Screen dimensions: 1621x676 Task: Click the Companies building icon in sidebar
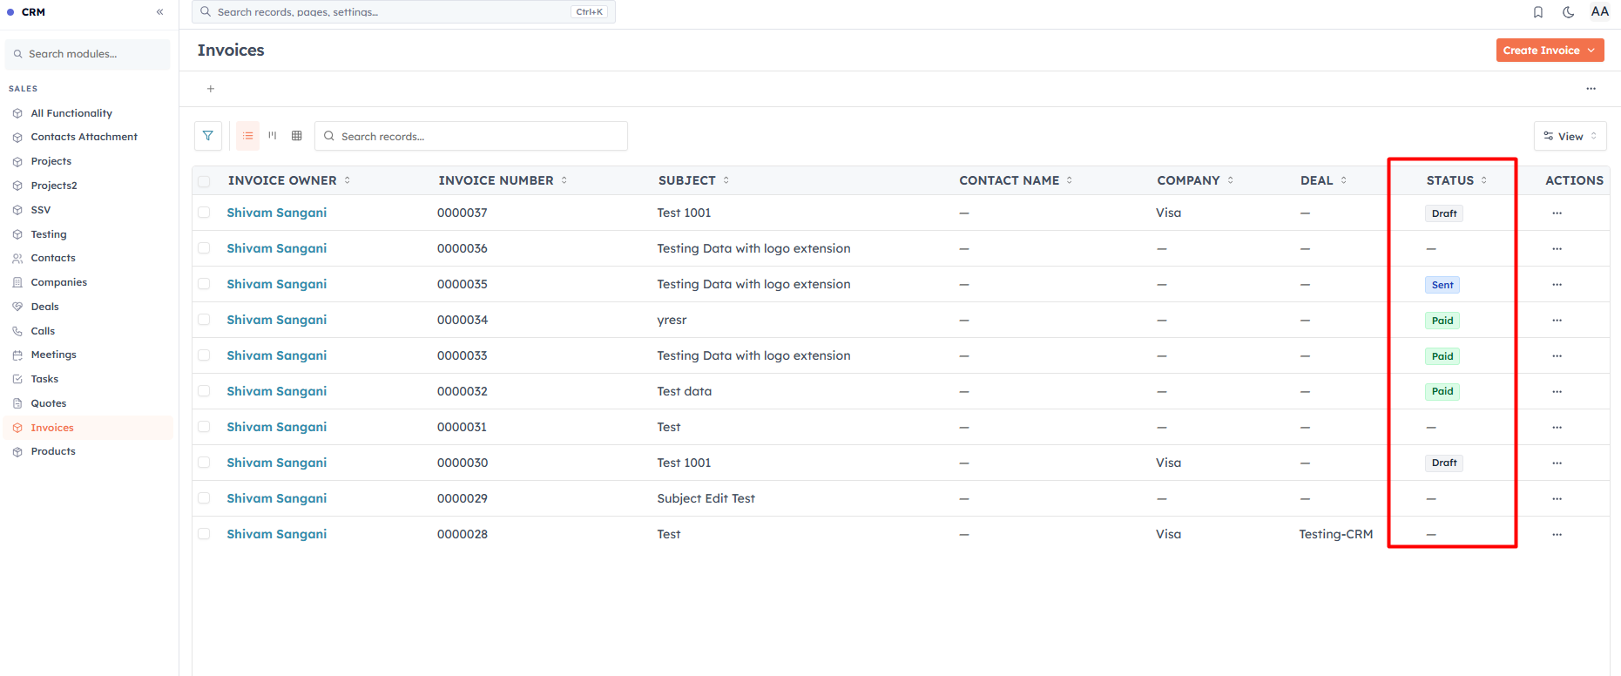[x=17, y=282]
